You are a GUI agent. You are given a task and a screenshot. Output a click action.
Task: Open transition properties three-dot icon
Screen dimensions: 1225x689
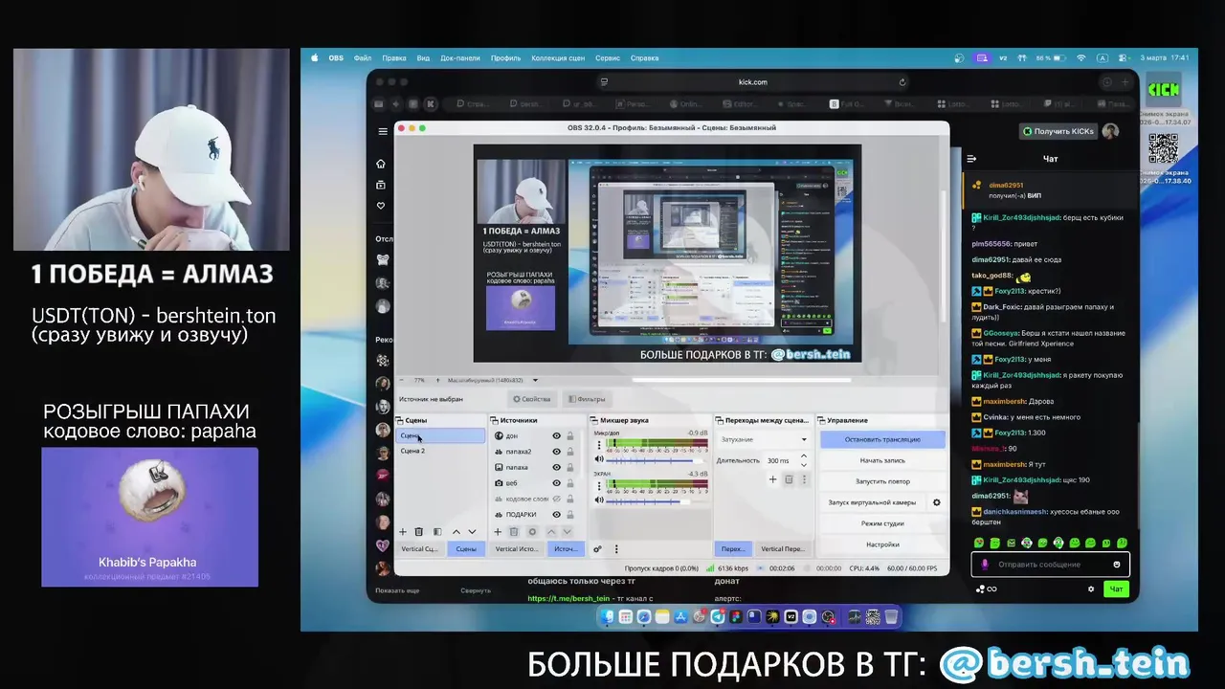coord(804,479)
